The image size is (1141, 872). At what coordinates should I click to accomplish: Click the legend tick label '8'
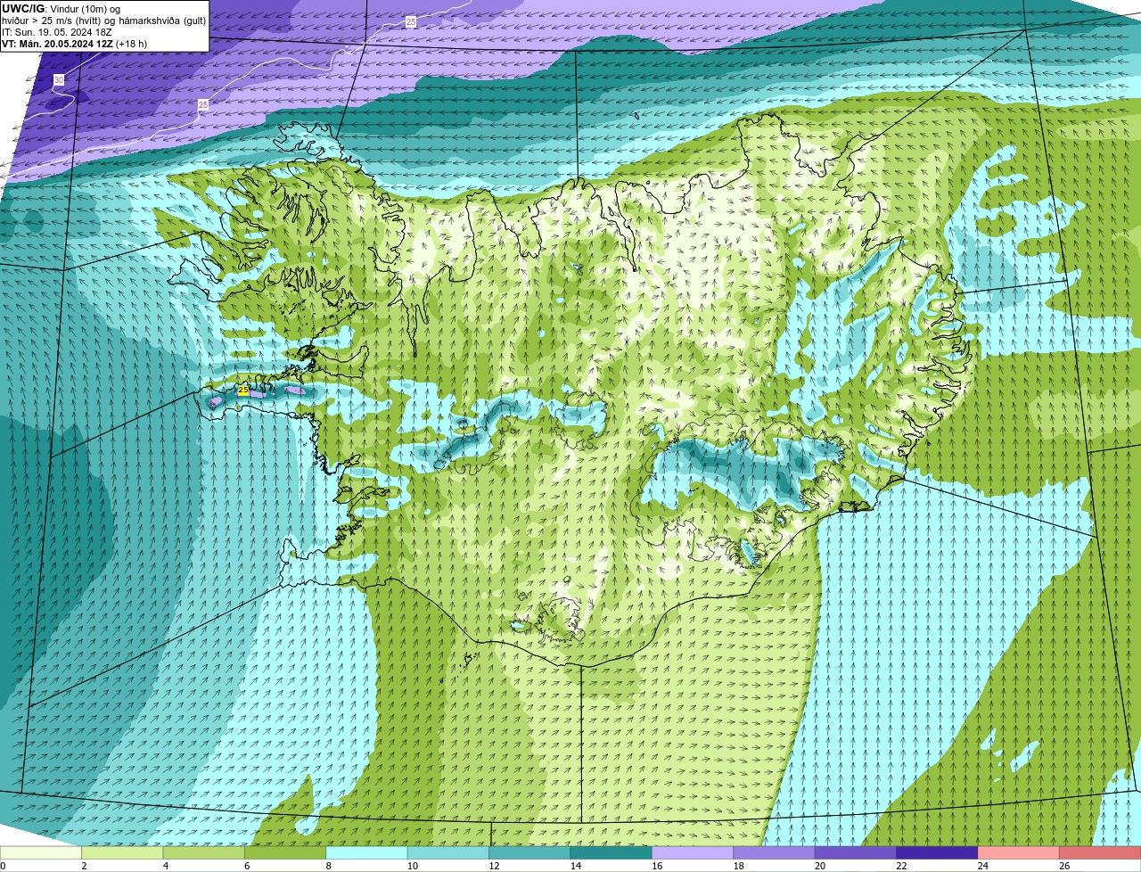328,866
